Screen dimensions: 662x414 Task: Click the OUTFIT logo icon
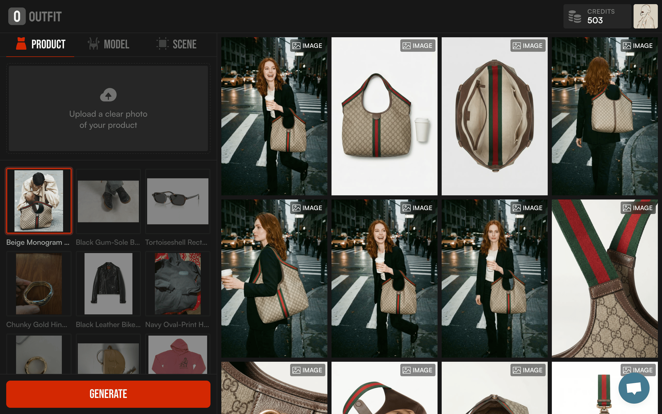tap(17, 16)
